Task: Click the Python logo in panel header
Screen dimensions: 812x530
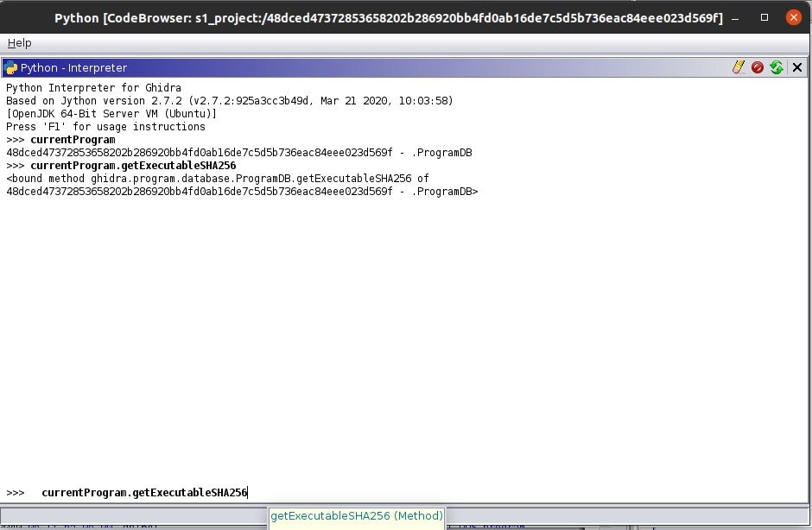Action: pyautogui.click(x=10, y=67)
